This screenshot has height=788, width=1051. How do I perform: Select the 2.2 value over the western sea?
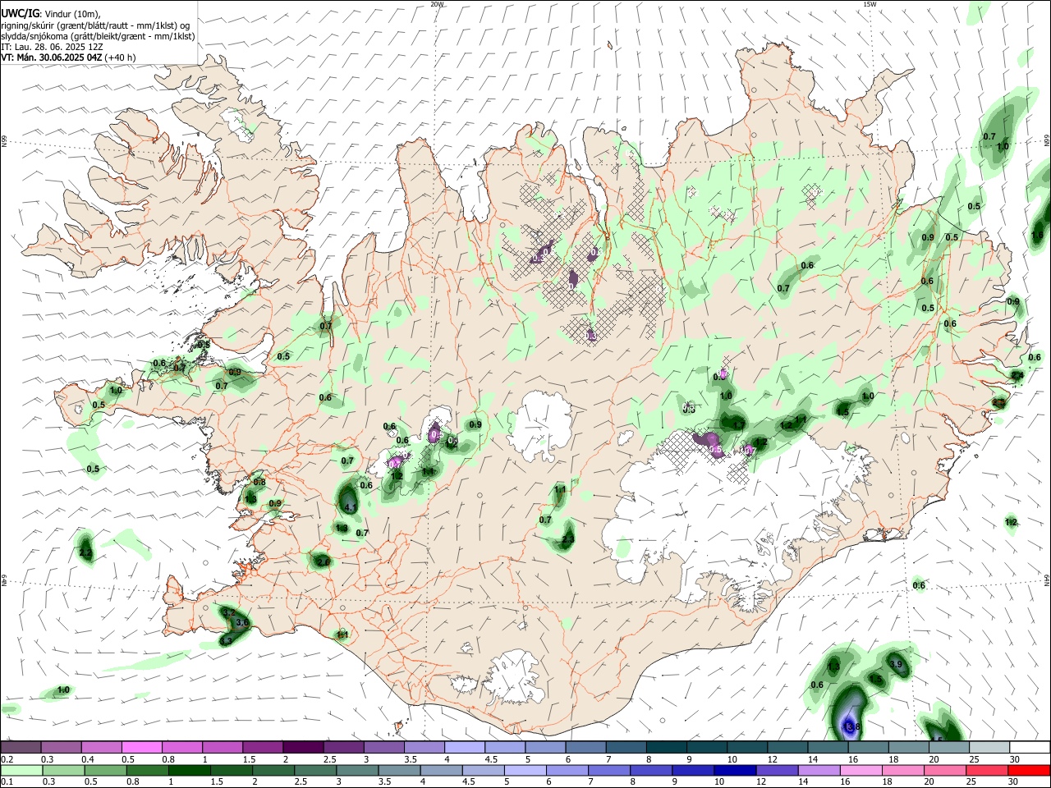(85, 553)
